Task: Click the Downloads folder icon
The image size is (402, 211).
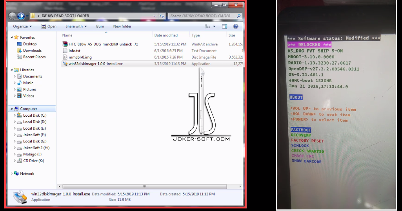Action: click(x=19, y=50)
